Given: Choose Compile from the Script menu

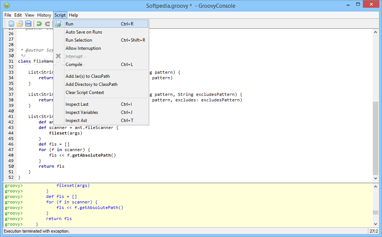Looking at the screenshot, I should (x=101, y=65).
